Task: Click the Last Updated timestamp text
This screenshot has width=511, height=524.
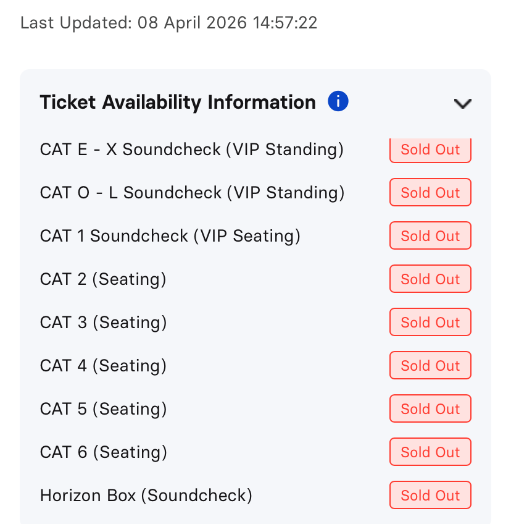Action: (168, 23)
